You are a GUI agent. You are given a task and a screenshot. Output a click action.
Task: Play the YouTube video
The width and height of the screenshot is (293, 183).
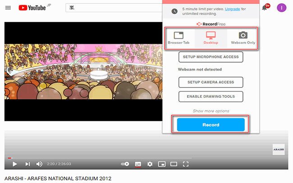coord(14,164)
